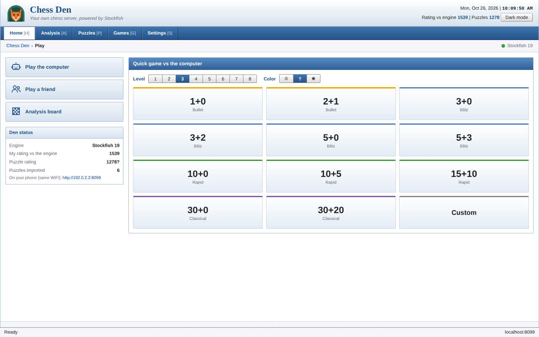Image resolution: width=539 pixels, height=337 pixels.
Task: Choose engine level 6
Action: 223,79
